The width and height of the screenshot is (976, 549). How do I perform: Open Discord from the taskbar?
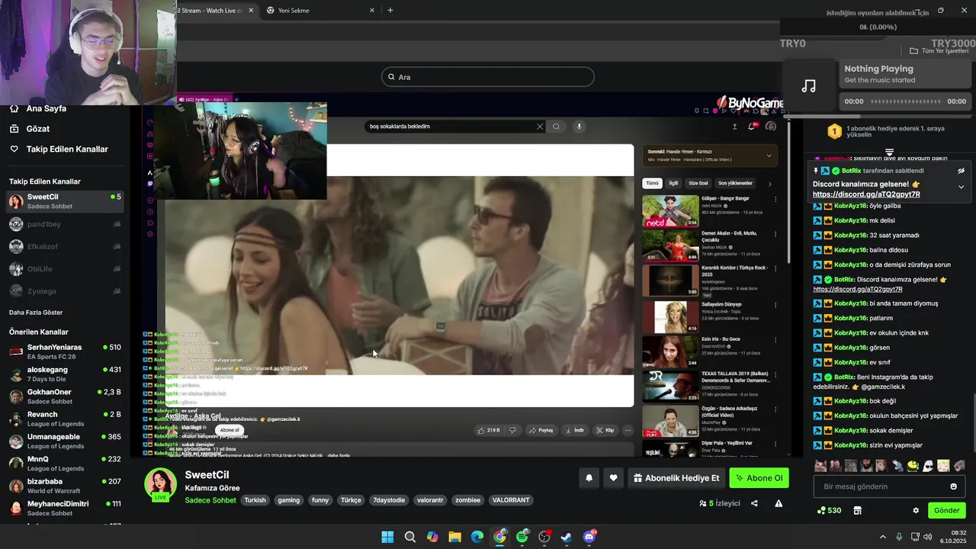click(x=589, y=537)
